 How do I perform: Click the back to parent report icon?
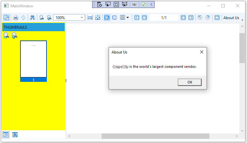tap(217, 18)
